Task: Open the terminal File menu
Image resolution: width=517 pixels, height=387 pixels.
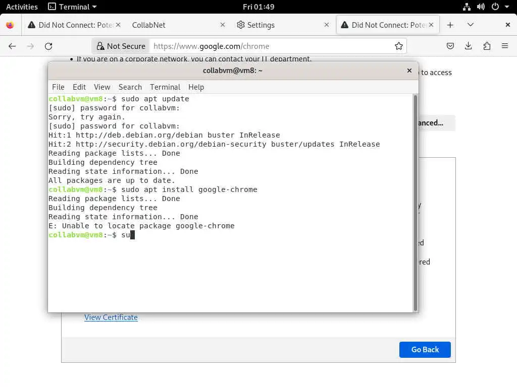Action: pos(58,87)
